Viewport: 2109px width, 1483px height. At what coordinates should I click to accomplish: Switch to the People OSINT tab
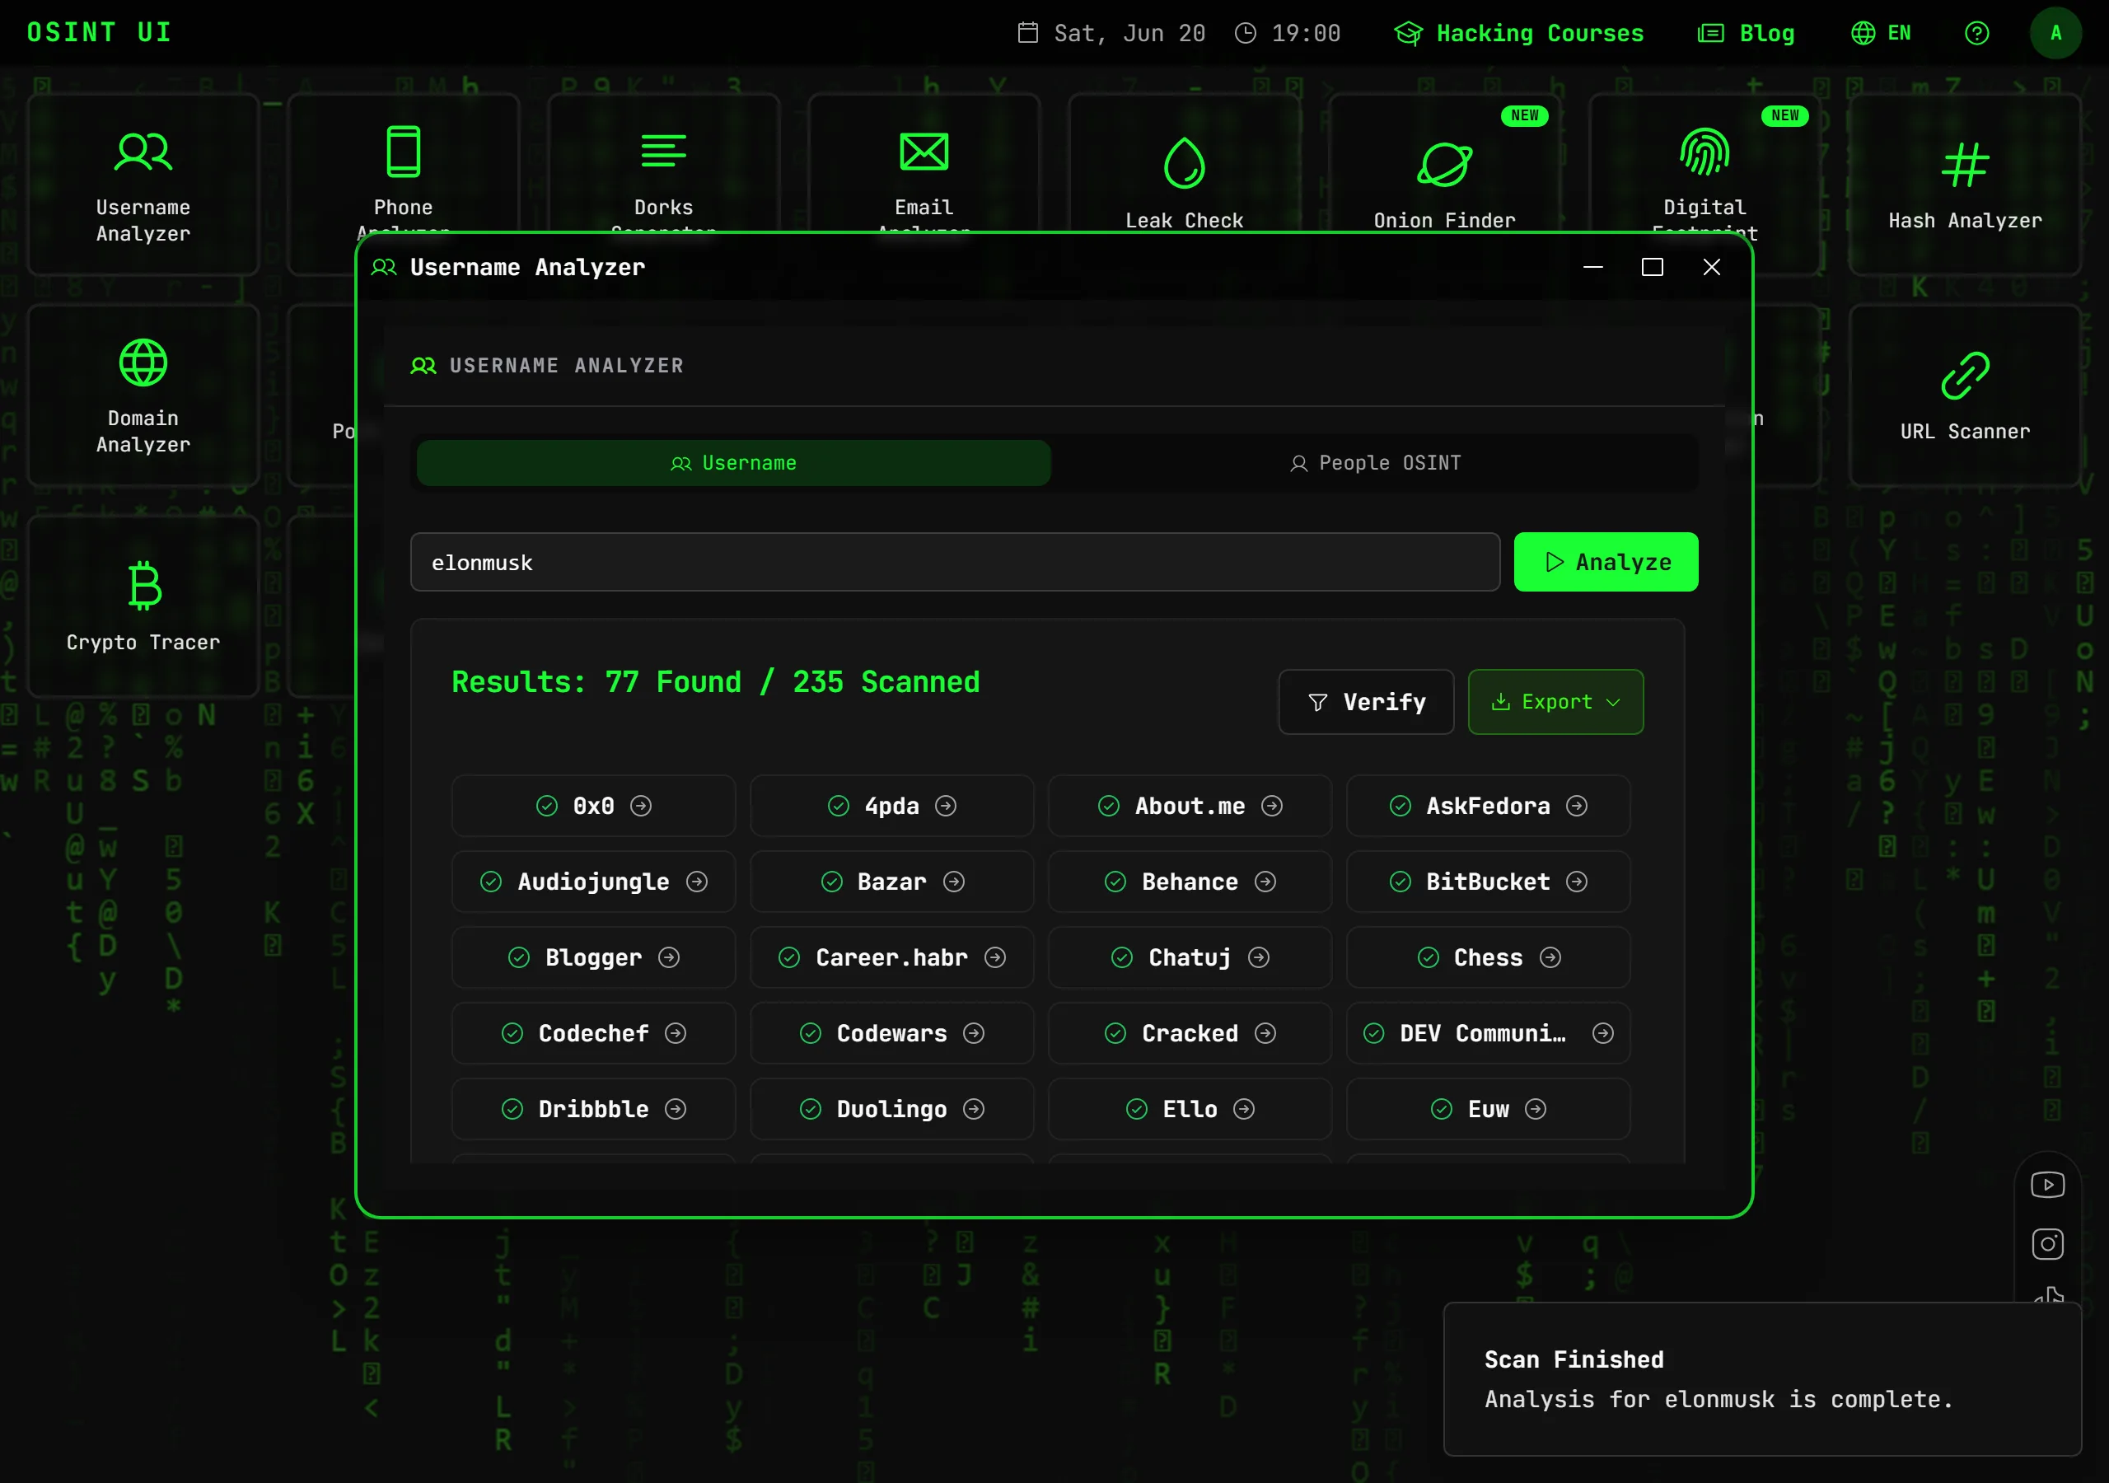(1374, 463)
